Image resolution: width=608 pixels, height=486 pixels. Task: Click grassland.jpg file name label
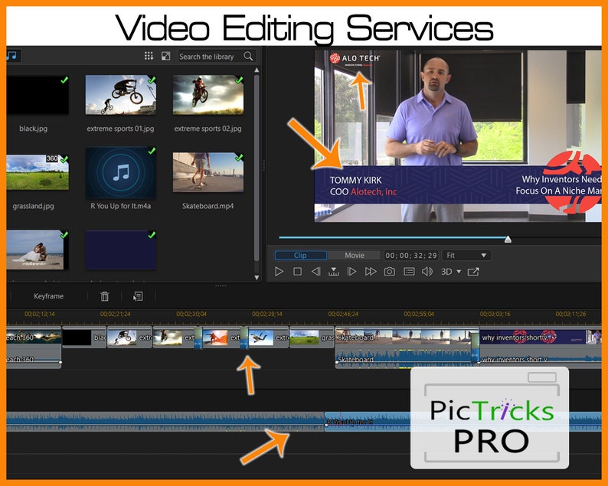34,206
